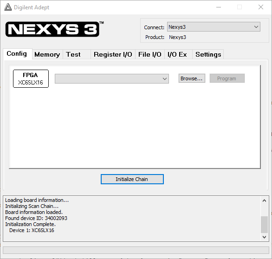Screen dimensions: 272x259
Task: Open the File I/O tab
Action: (150, 54)
